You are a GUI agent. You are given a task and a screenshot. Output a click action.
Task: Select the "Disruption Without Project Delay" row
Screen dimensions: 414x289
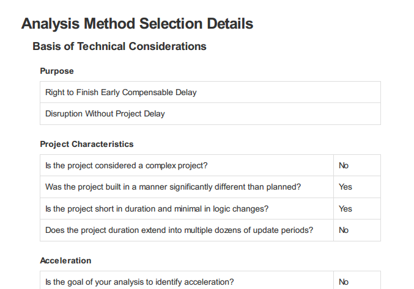pyautogui.click(x=105, y=113)
